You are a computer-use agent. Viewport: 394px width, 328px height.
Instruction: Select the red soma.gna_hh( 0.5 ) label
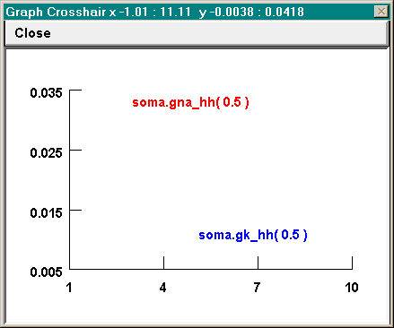190,103
